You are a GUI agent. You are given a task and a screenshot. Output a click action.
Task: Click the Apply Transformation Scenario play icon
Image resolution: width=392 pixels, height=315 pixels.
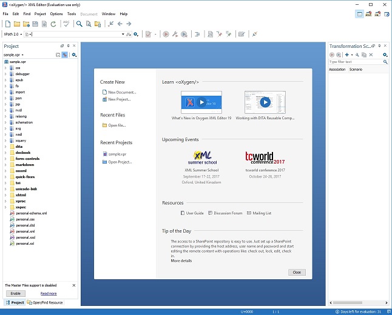[x=166, y=34]
